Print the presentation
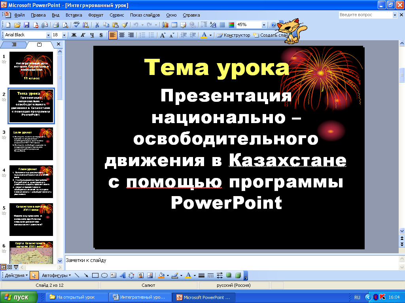Image resolution: width=405 pixels, height=303 pixels. (56, 25)
